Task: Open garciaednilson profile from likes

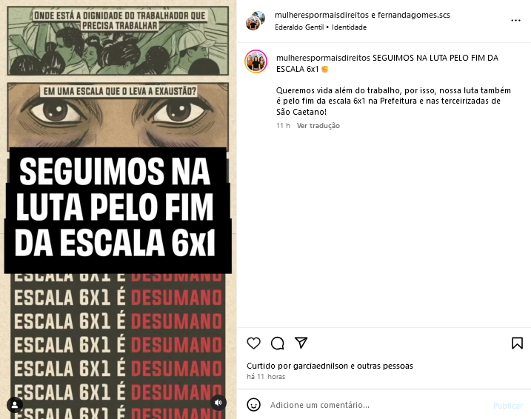Action: 321,366
